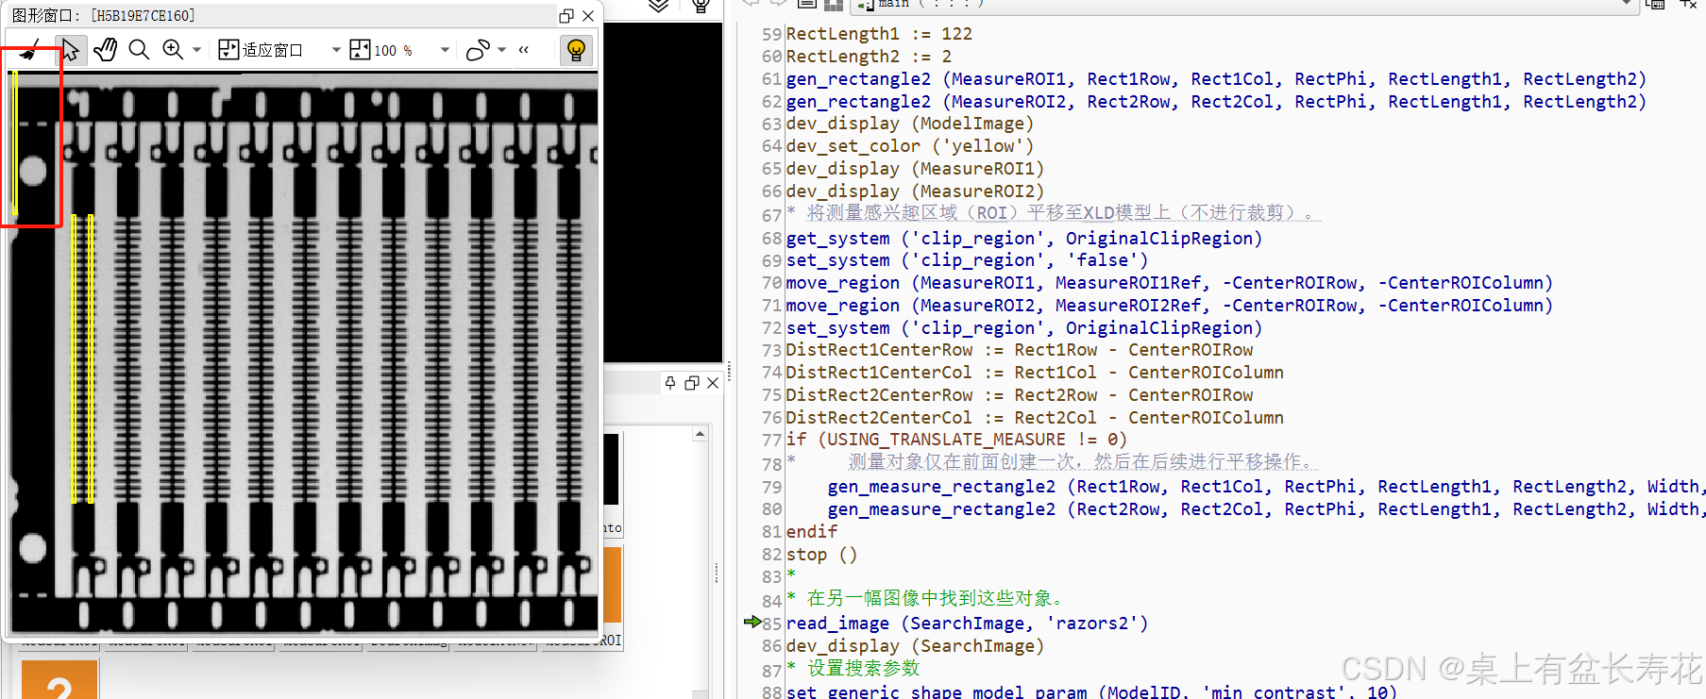This screenshot has width=1706, height=699.
Task: Click the variable panel scroll-up arrow
Action: [x=700, y=434]
